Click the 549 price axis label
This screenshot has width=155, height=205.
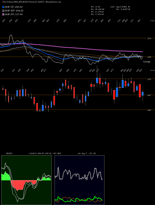click(149, 57)
